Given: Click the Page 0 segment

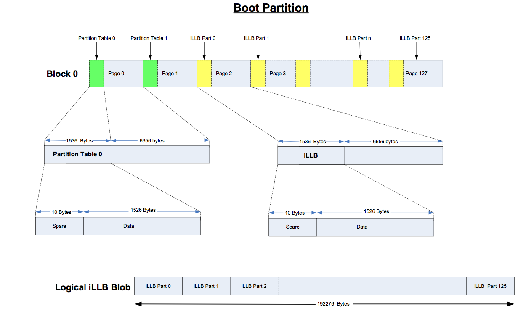Looking at the screenshot, I should 123,73.
